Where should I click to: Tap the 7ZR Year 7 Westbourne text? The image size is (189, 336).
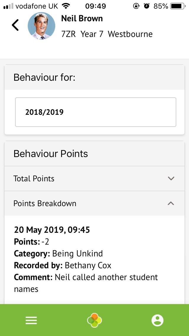tap(107, 34)
